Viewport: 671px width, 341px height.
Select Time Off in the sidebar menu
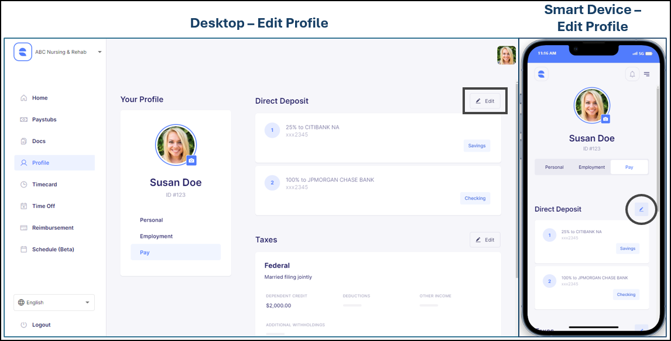click(x=43, y=206)
